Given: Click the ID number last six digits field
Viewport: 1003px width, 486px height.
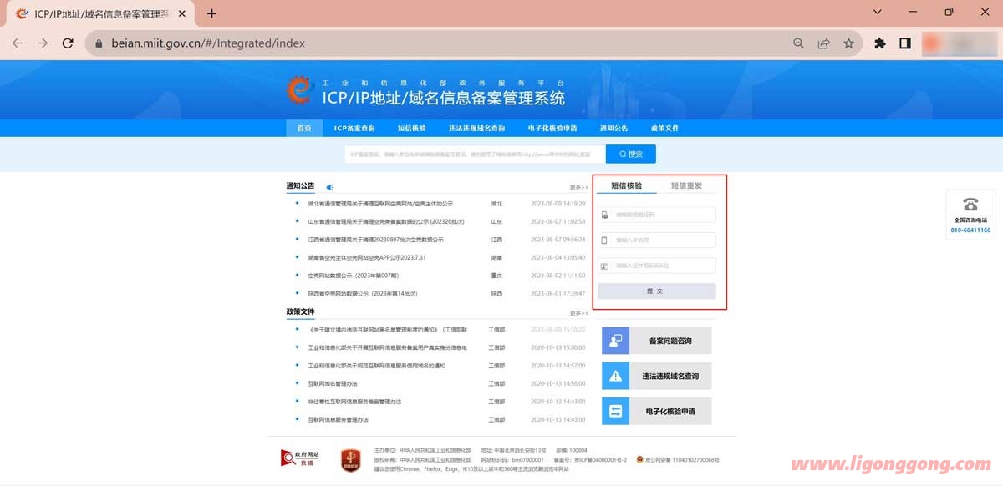Looking at the screenshot, I should (657, 266).
